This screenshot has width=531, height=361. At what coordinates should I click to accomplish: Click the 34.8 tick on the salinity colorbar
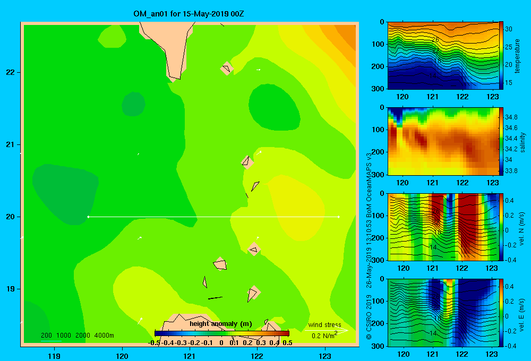[511, 117]
